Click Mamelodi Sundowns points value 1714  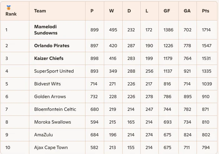point(206,30)
